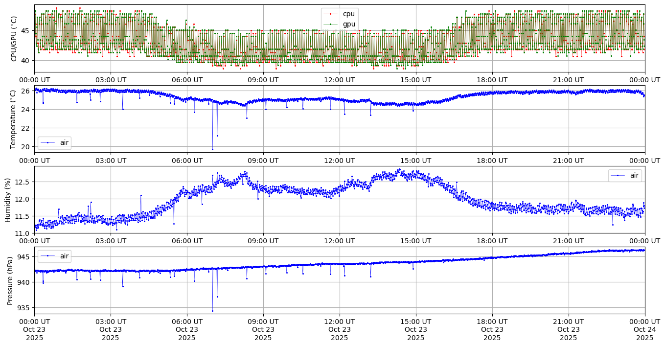Select the cpu label in top legend
665x346 pixels.
[348, 14]
